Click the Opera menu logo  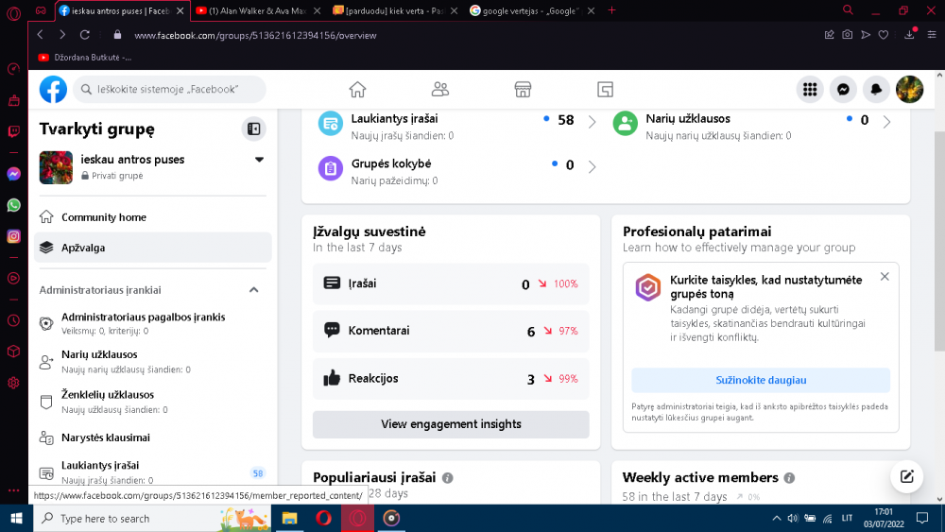(x=14, y=12)
